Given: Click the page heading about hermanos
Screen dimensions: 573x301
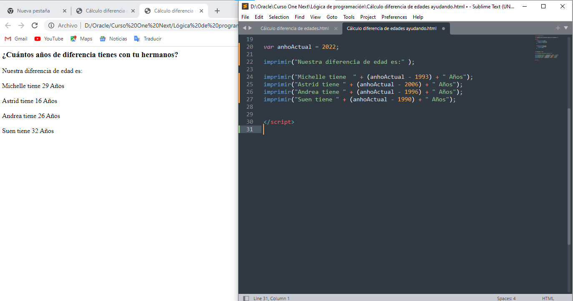Looking at the screenshot, I should click(x=90, y=55).
